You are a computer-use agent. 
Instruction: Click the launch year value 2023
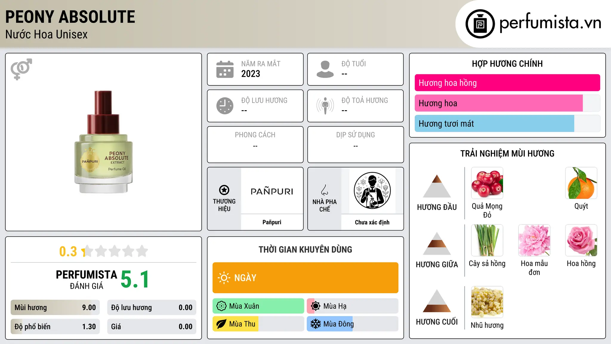coord(251,74)
